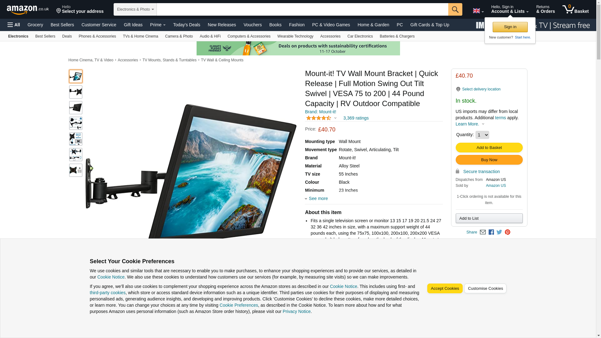The height and width of the screenshot is (338, 601).
Task: Open the language flag selector
Action: [478, 11]
